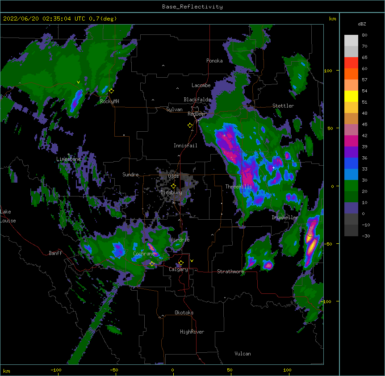Pick the light blue swatch in dBZ legend
The image size is (385, 376).
351,175
